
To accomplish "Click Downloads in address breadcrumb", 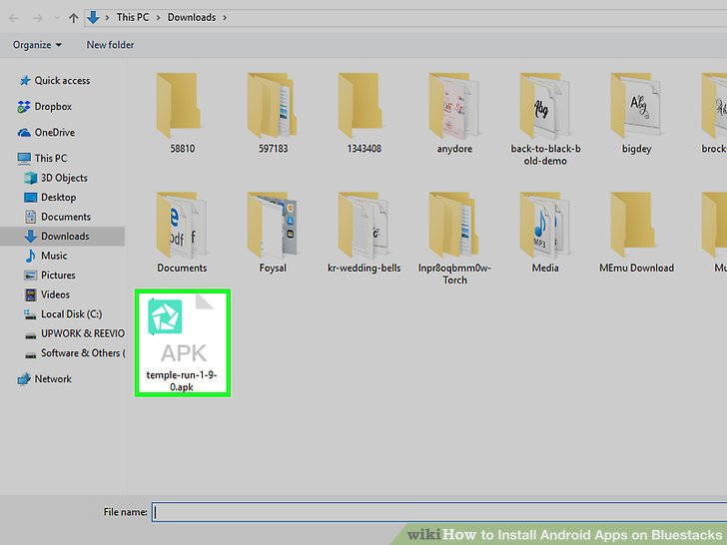I will (x=192, y=18).
